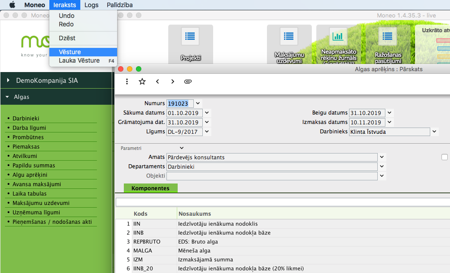Open Maksājumu uzdevumi shortcut tile
The width and height of the screenshot is (450, 273).
[289, 44]
